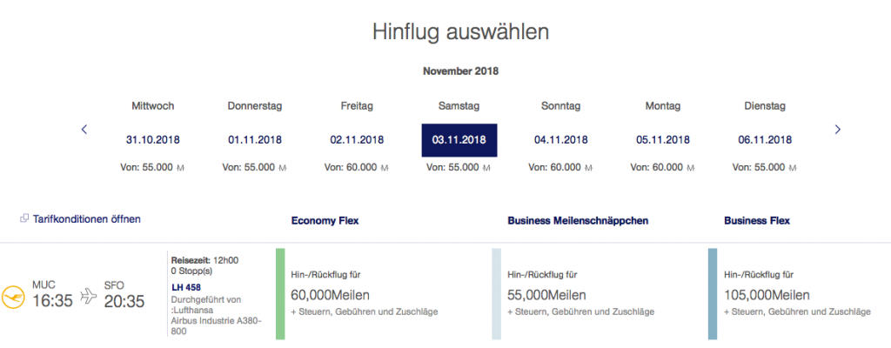This screenshot has width=891, height=348.
Task: Choose Freitag 02.11.2018 date
Action: [x=357, y=139]
